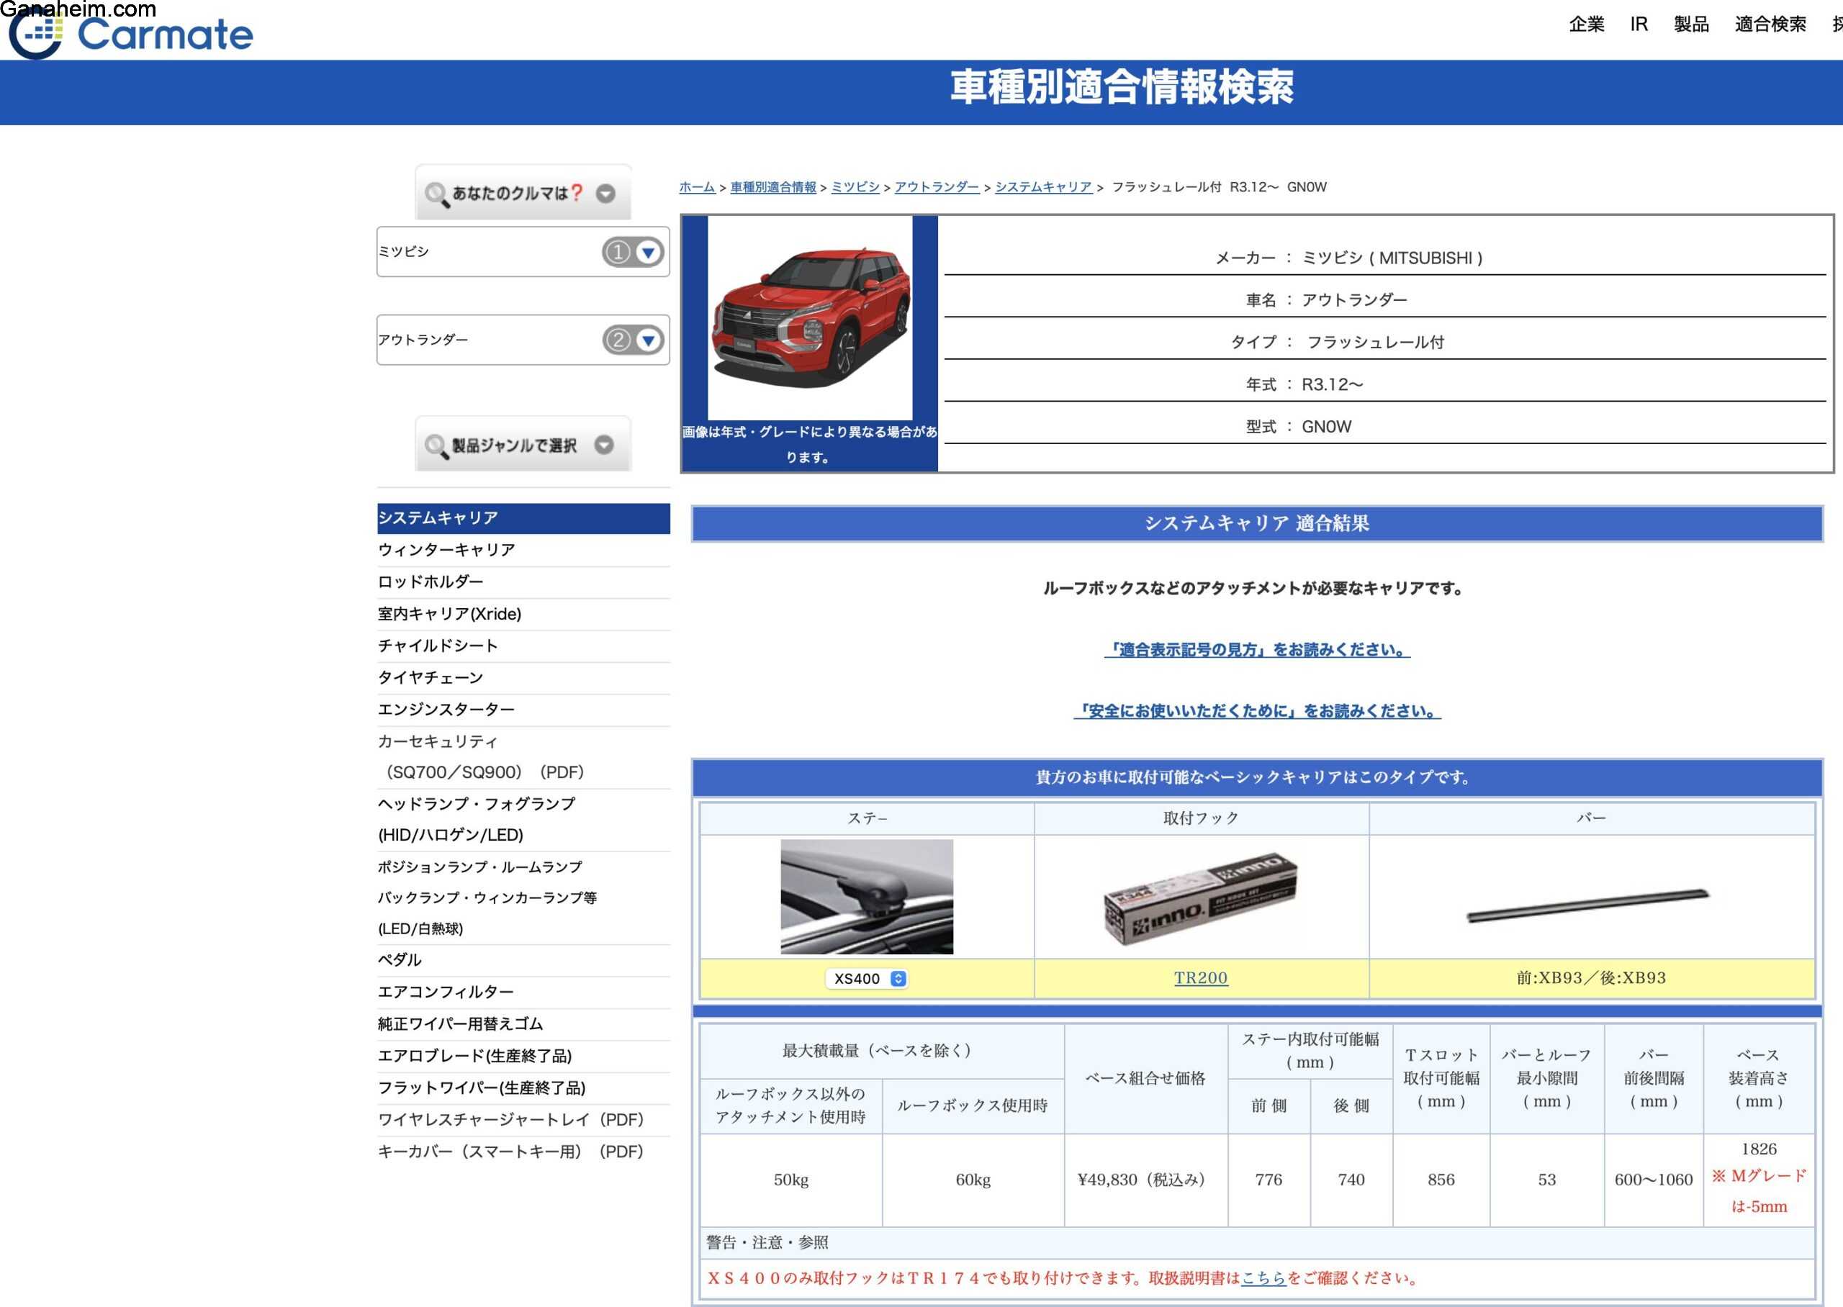Open the こちら instruction manual link

click(1263, 1278)
